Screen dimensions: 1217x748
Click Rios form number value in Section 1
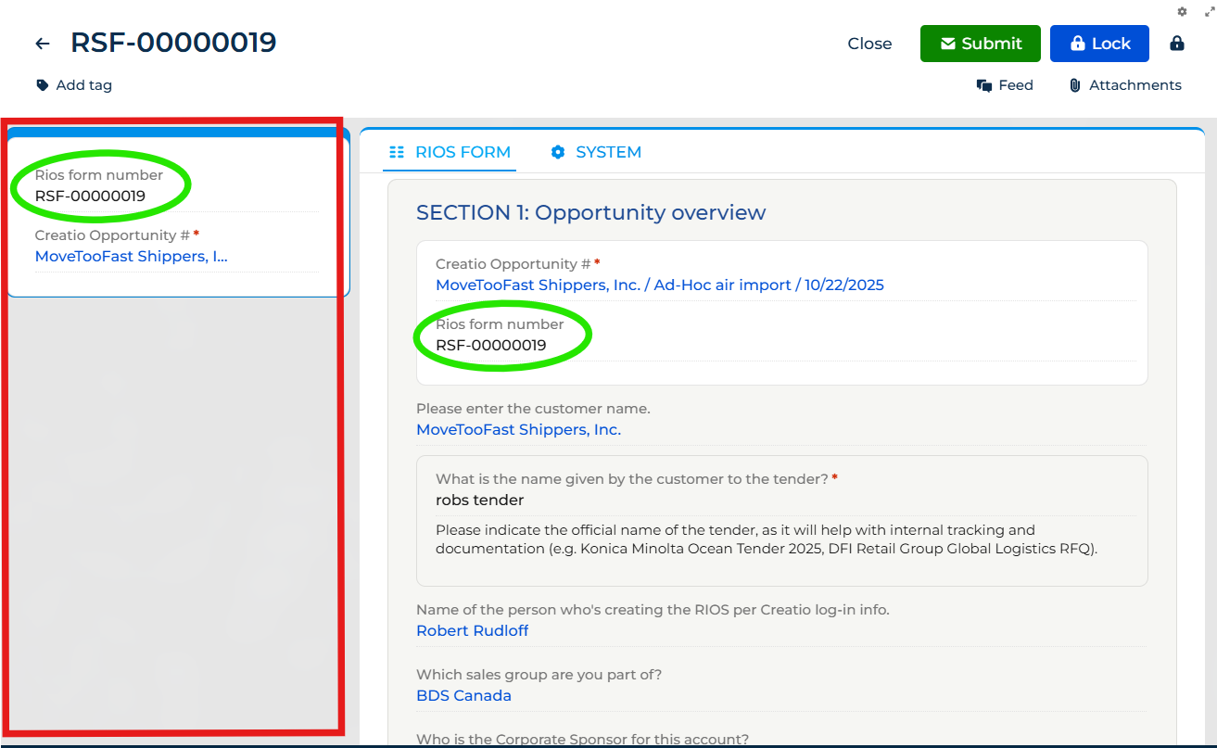pyautogui.click(x=490, y=345)
